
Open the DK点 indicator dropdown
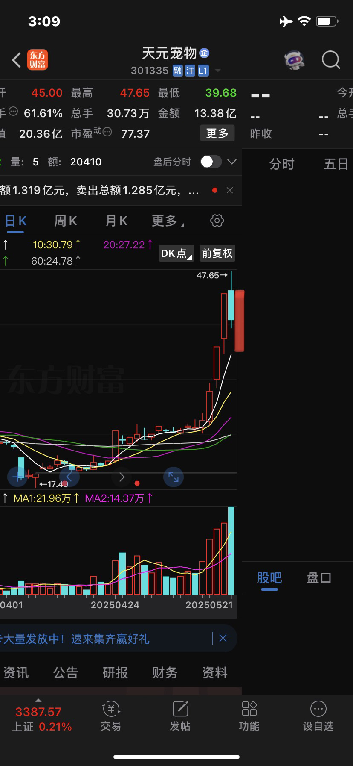point(176,253)
